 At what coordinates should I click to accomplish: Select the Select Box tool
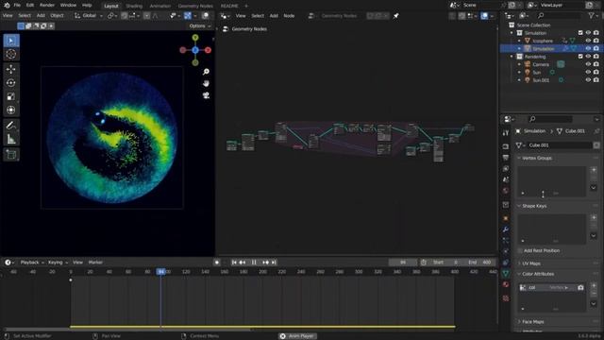click(x=11, y=41)
